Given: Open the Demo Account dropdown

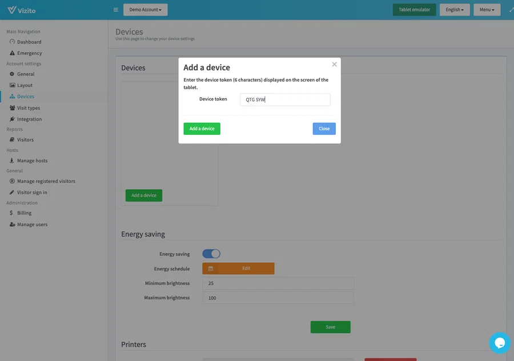Looking at the screenshot, I should (145, 10).
